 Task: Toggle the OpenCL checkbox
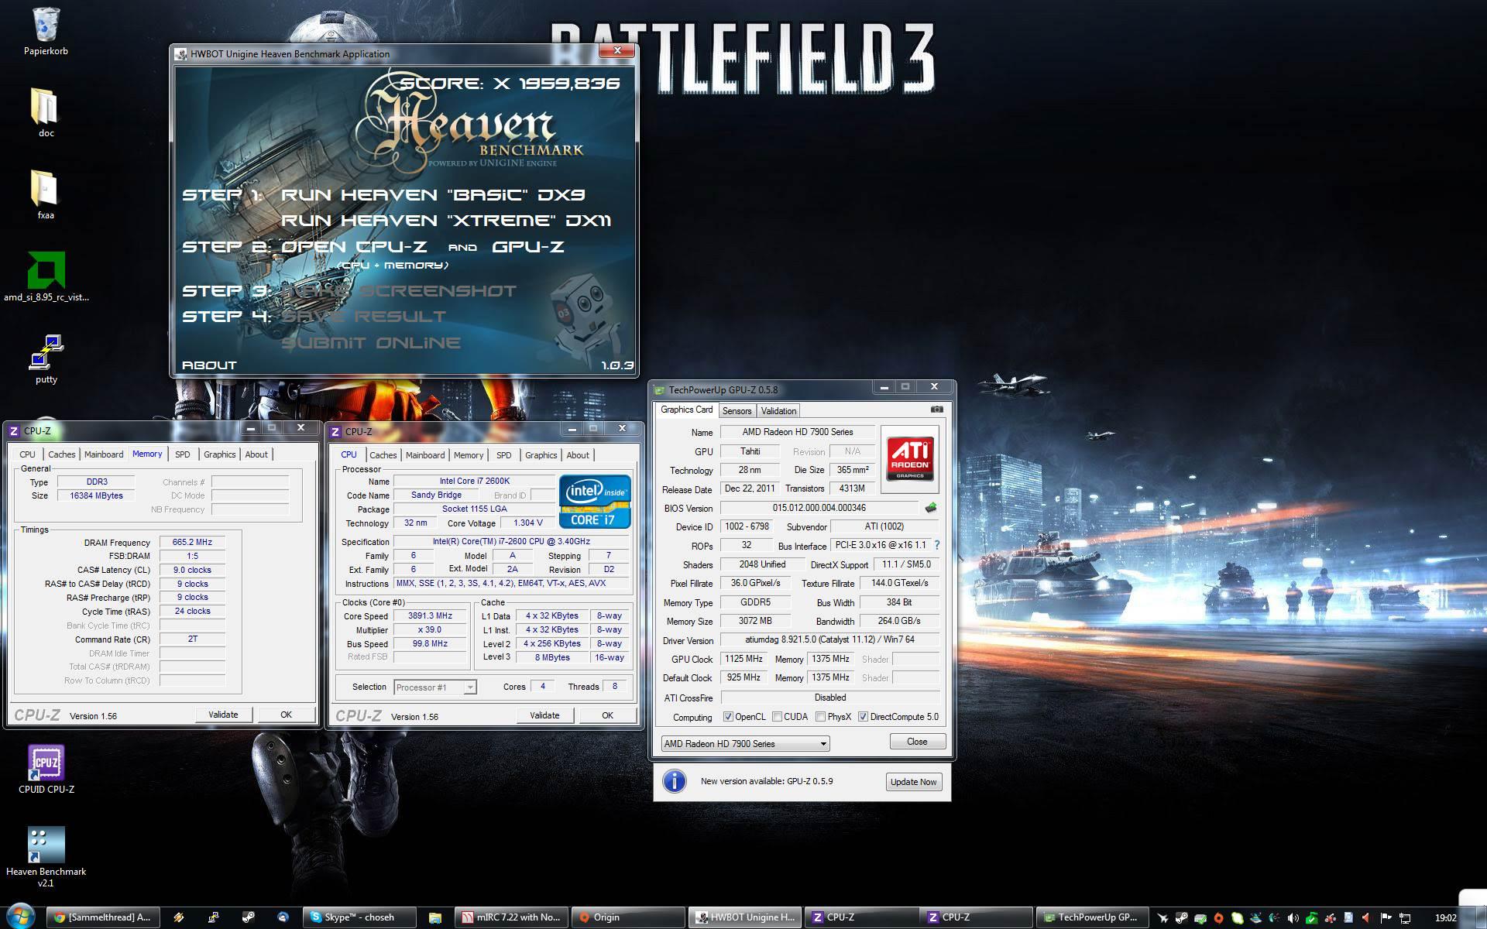tap(728, 717)
